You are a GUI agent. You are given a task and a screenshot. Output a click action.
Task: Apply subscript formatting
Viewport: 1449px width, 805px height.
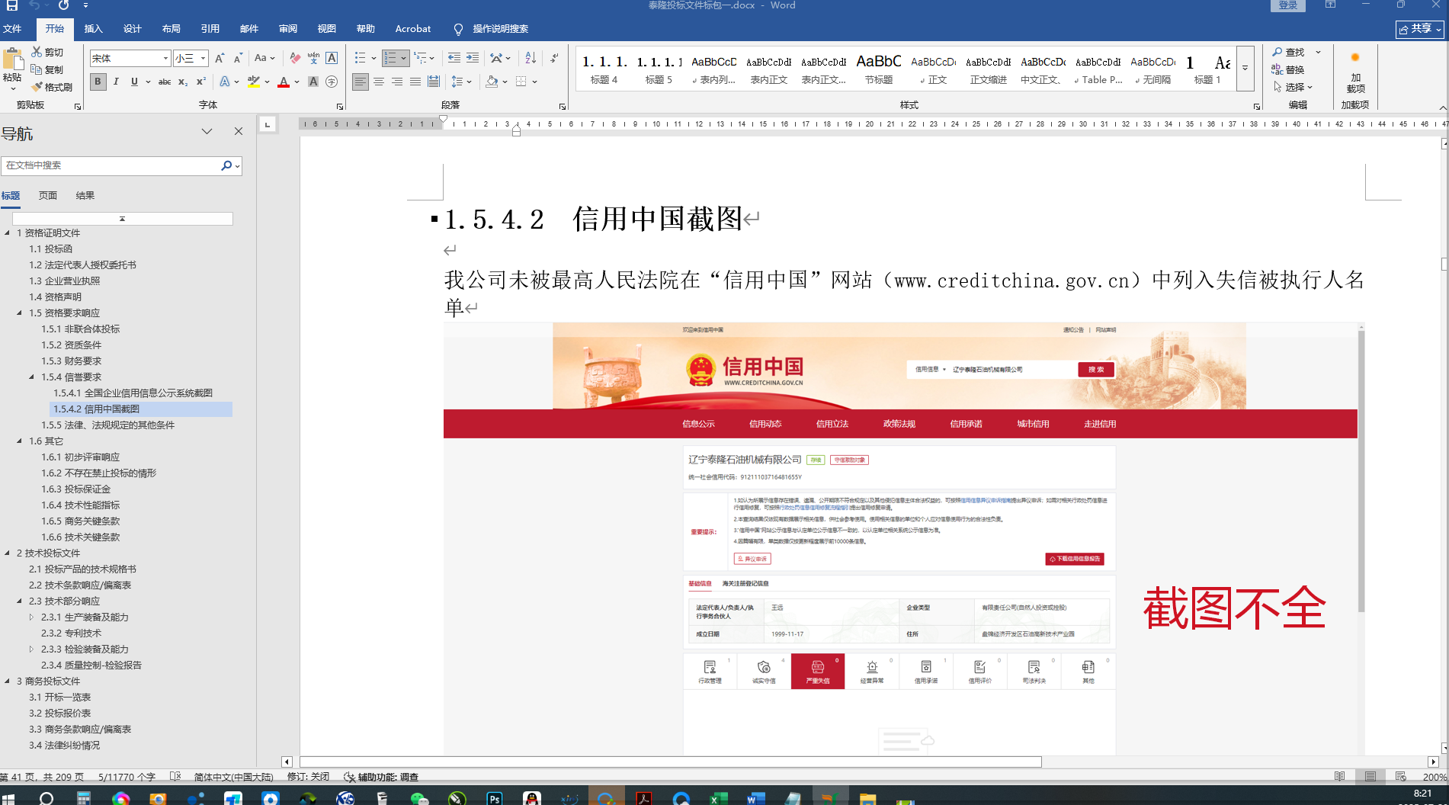click(183, 82)
